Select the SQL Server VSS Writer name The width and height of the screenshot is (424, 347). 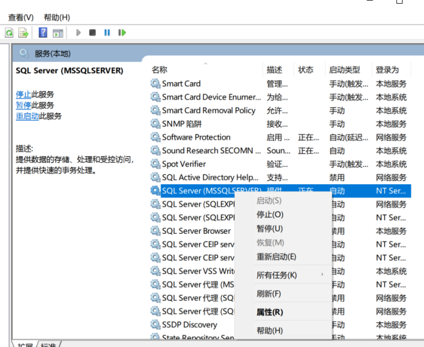pos(198,271)
